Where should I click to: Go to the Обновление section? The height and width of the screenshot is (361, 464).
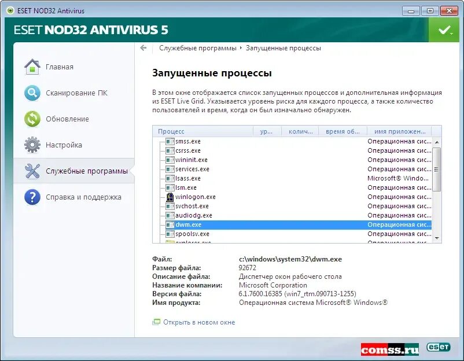[67, 119]
